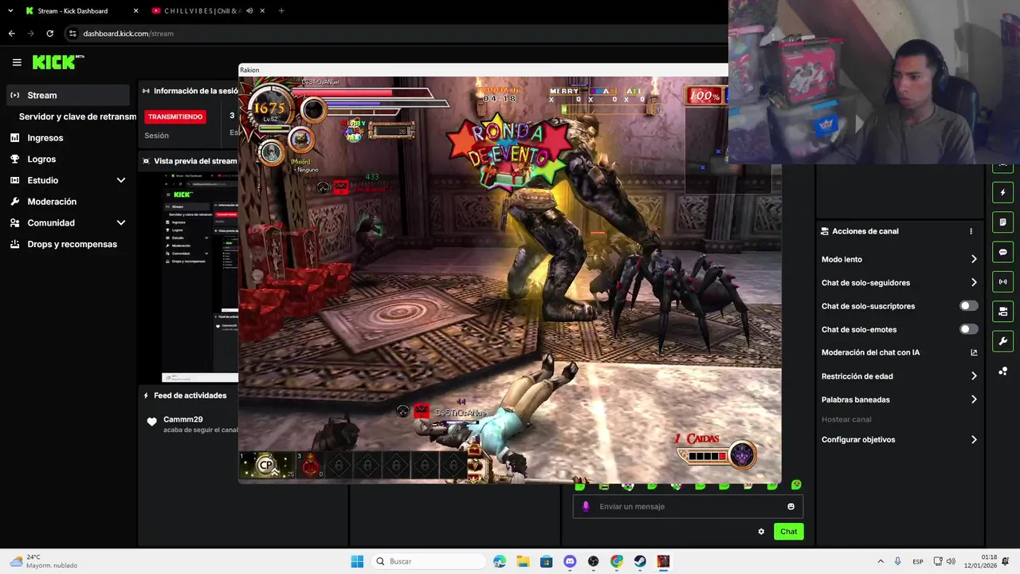The width and height of the screenshot is (1020, 574).
Task: Toggle Chat de solo-emotes
Action: [x=968, y=329]
